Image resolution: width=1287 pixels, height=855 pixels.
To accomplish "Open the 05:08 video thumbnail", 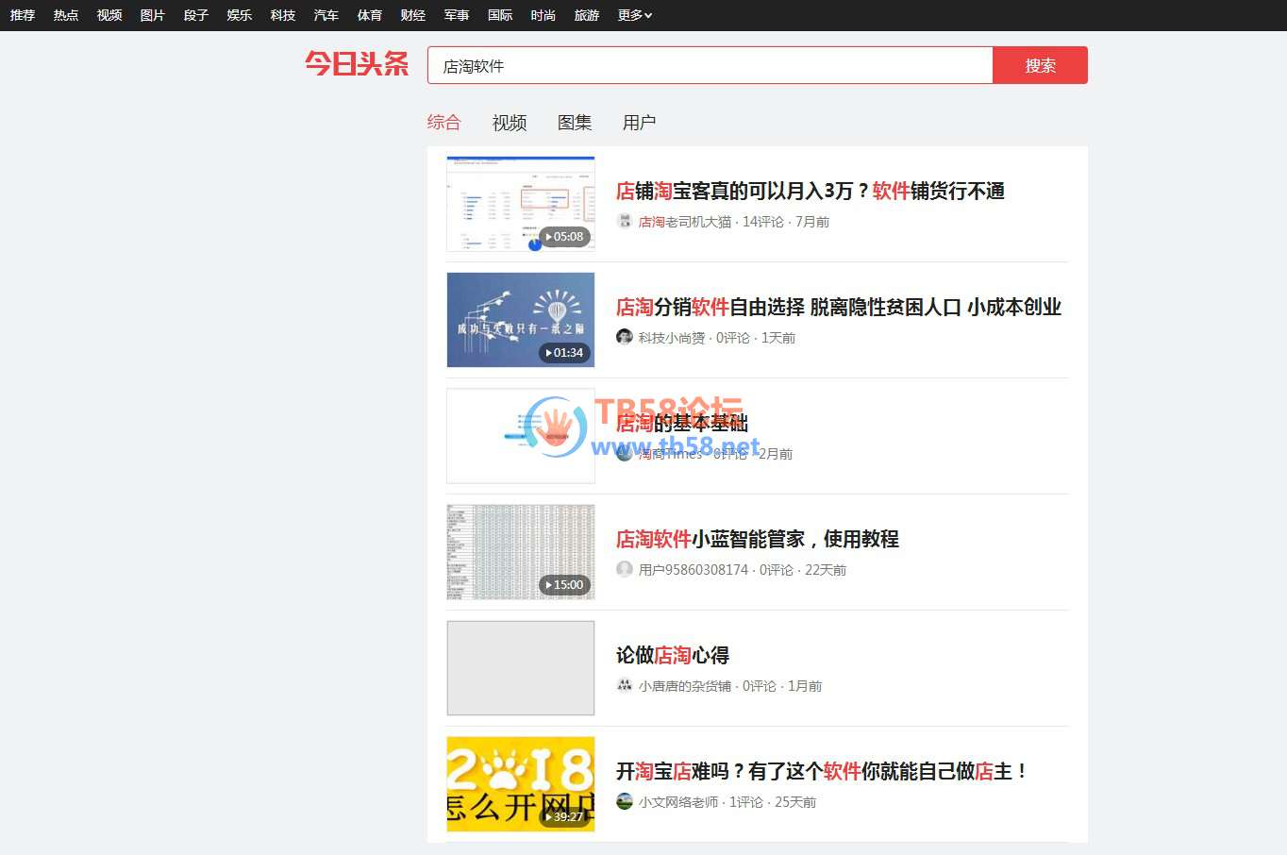I will pyautogui.click(x=521, y=204).
